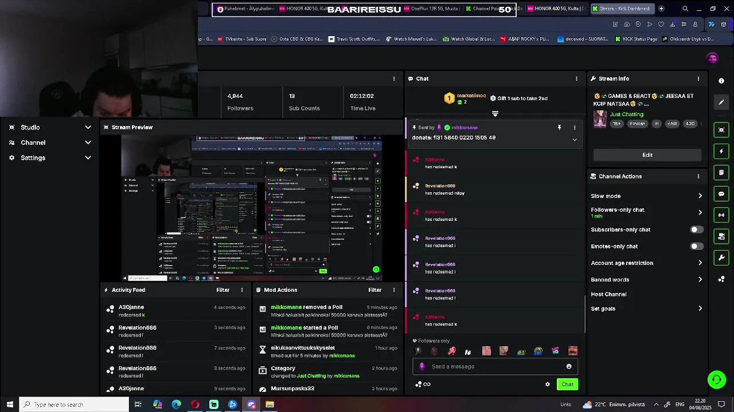Click the Stream Preview thumbnail

pyautogui.click(x=252, y=208)
